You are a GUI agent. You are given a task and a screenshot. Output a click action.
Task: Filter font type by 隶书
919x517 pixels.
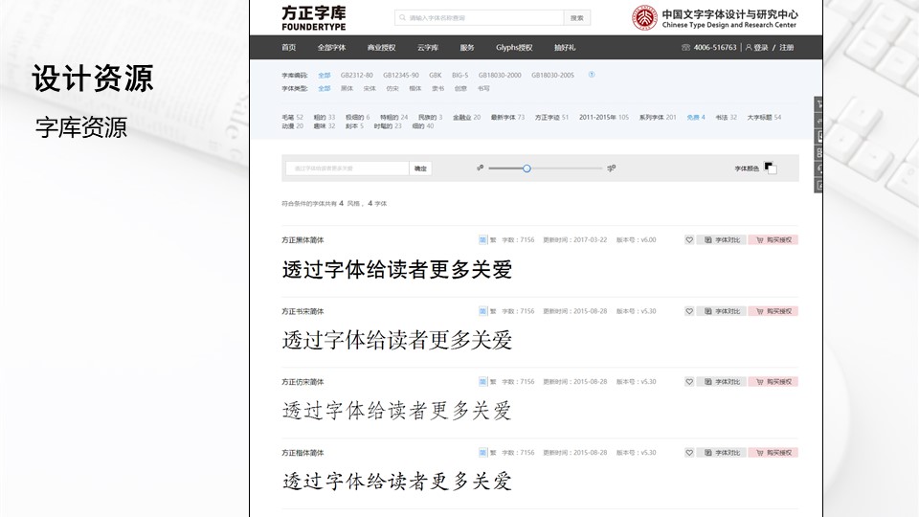pos(437,88)
